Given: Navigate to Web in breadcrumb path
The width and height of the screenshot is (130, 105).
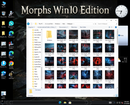Looking at the screenshot, I should click(x=63, y=24).
